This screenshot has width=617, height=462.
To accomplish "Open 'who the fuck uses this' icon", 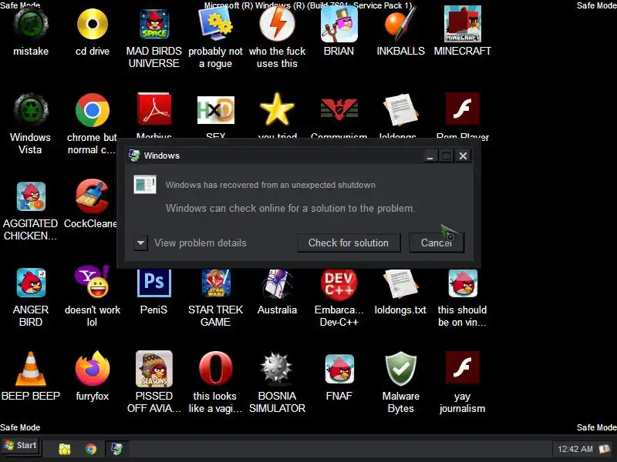I will tap(277, 24).
